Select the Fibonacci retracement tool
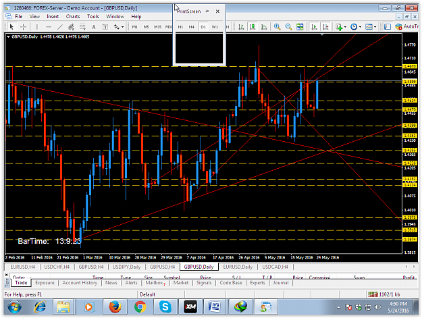 [x=82, y=26]
